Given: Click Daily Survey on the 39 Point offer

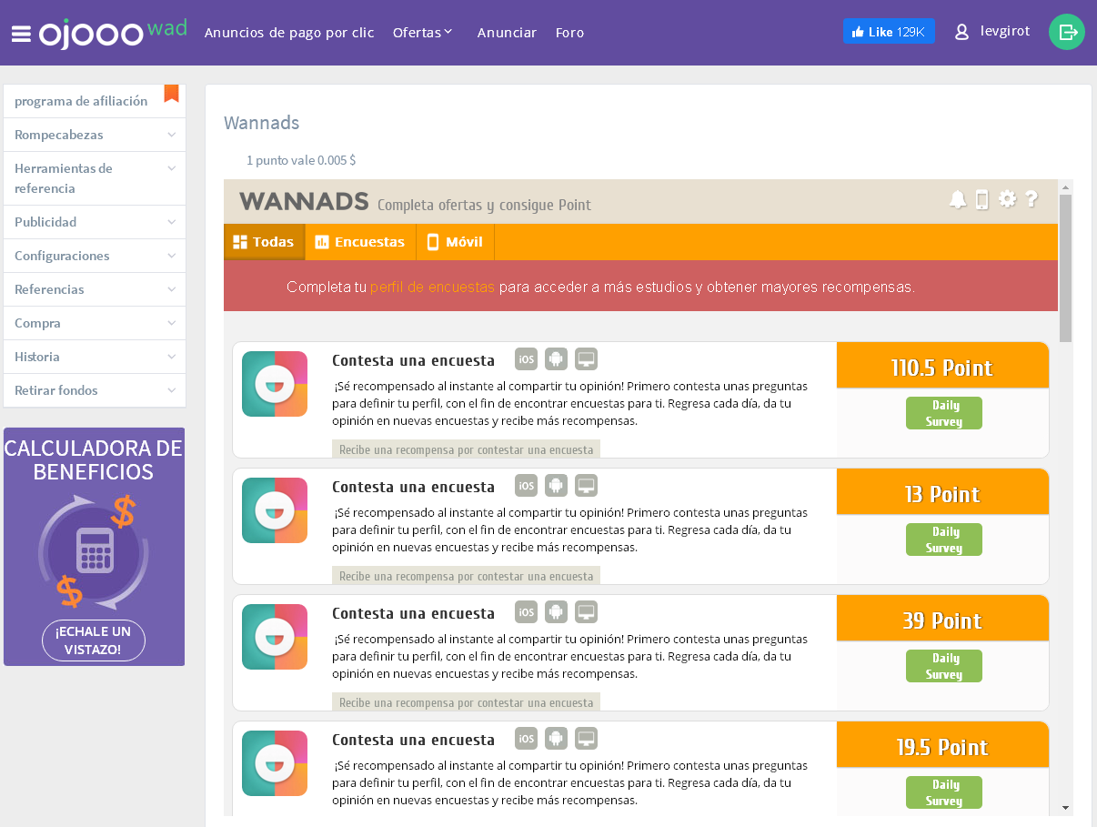Looking at the screenshot, I should 943,666.
